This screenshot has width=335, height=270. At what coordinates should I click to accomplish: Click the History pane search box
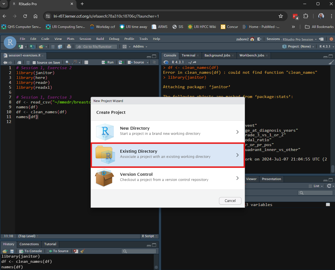coord(139,251)
